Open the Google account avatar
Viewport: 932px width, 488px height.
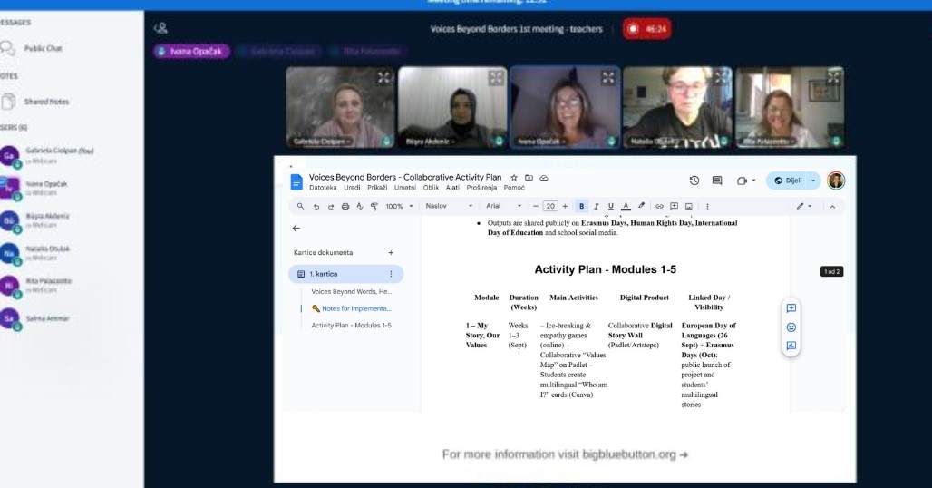coord(836,181)
